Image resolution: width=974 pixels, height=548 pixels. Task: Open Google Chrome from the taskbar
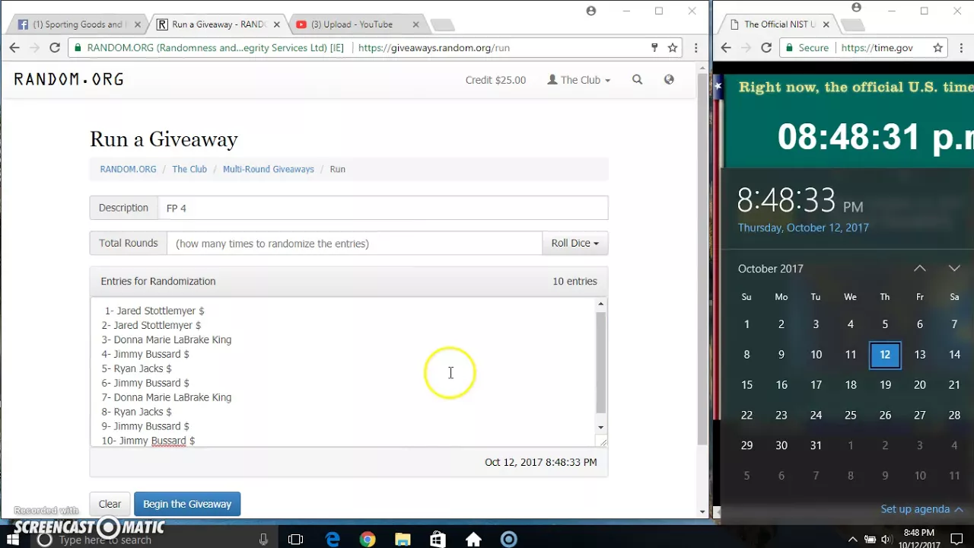[x=368, y=540]
